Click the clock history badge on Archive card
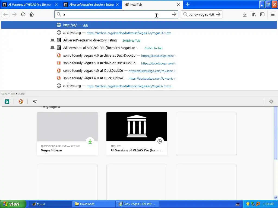 pyautogui.click(x=160, y=141)
